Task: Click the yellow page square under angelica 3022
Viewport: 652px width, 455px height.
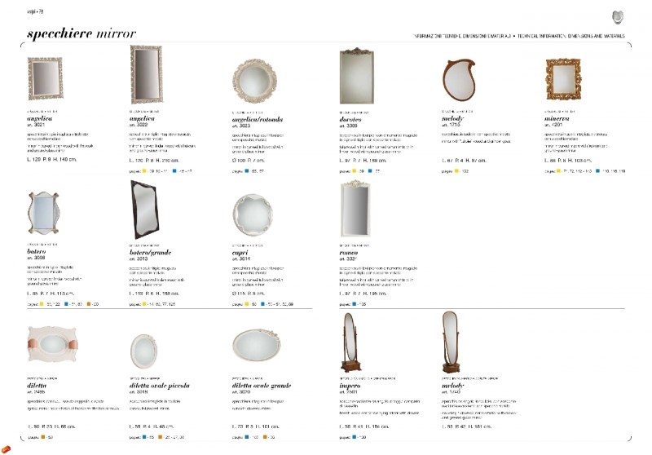Action: (x=144, y=171)
